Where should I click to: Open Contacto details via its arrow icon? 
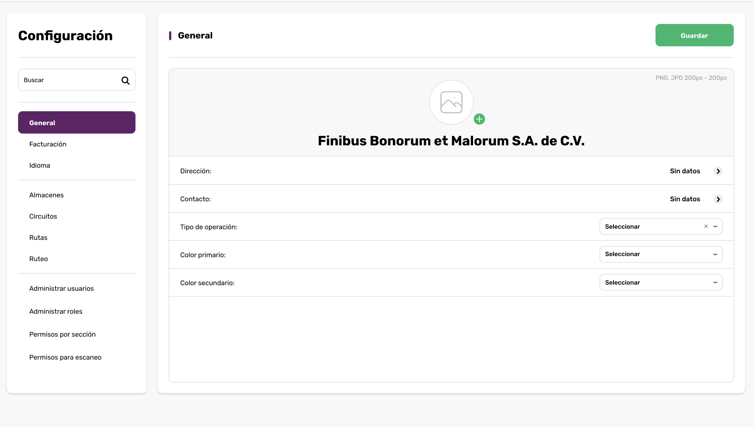[718, 199]
